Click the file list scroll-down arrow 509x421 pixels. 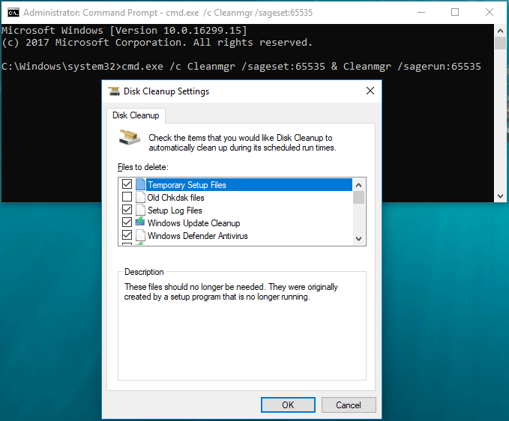(358, 239)
